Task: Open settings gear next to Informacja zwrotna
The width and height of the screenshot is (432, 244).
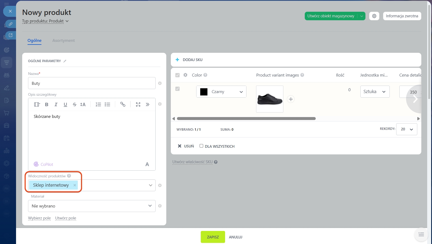Action: point(374,16)
